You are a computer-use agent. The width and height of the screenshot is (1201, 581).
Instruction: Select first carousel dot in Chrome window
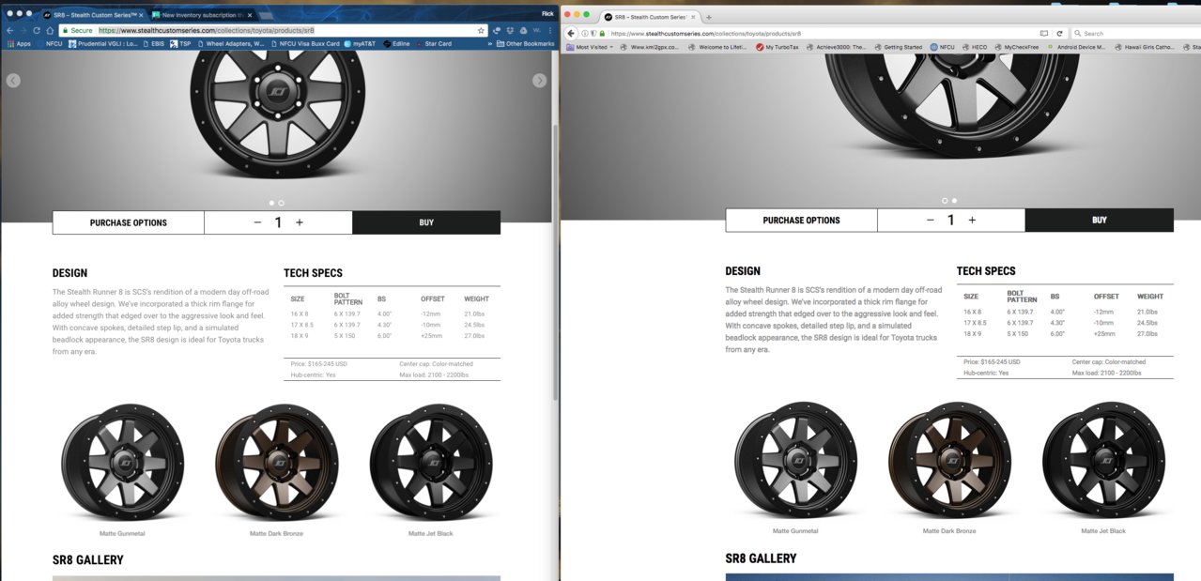(x=271, y=202)
